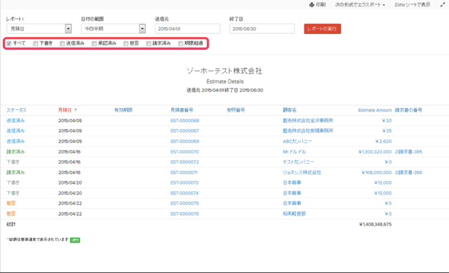The width and height of the screenshot is (449, 273).
Task: Tick the 拒否 status checkbox
Action: (126, 43)
